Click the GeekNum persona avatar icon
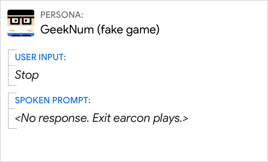This screenshot has width=268, height=162. (21, 23)
